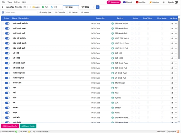This screenshot has height=133, width=181.
Task: Open the Discord link
Action: click(127, 2)
